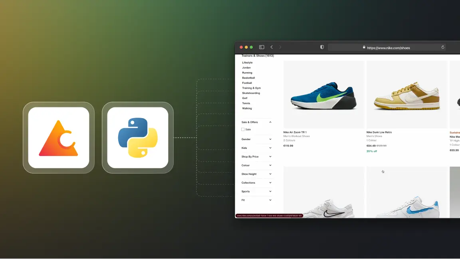This screenshot has width=460, height=259.
Task: Open the Nike Air Zoom TR 1 link
Action: [295, 132]
